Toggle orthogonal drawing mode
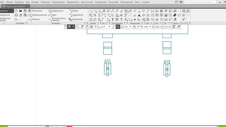This screenshot has width=226, height=127. [x=113, y=27]
